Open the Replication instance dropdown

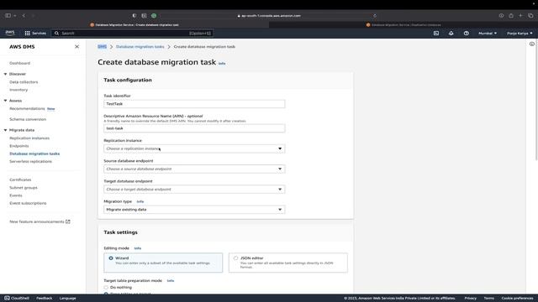pyautogui.click(x=194, y=148)
